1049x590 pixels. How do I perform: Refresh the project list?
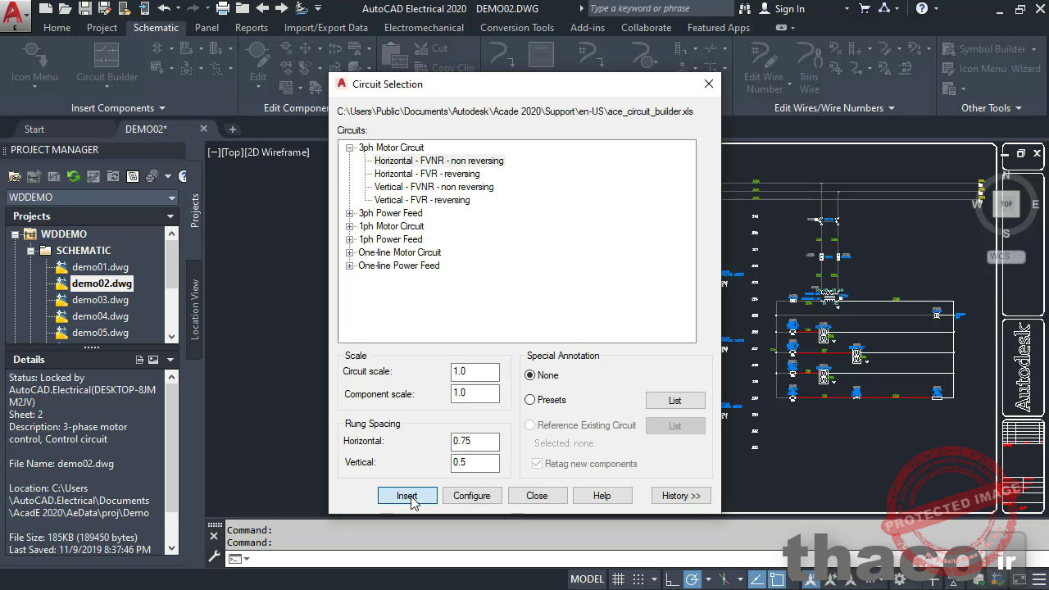click(x=74, y=175)
